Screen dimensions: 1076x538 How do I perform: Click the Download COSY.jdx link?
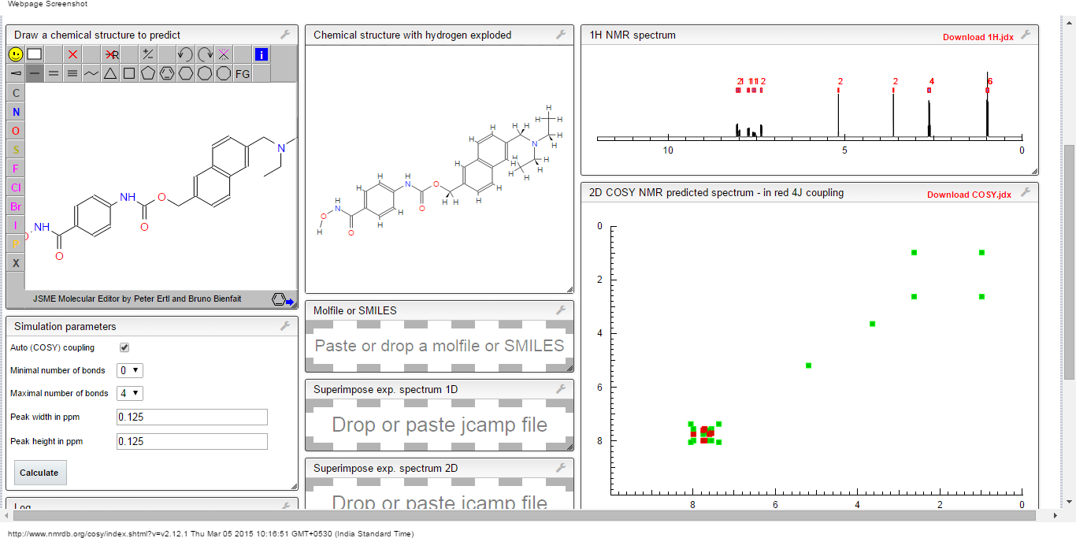click(968, 195)
